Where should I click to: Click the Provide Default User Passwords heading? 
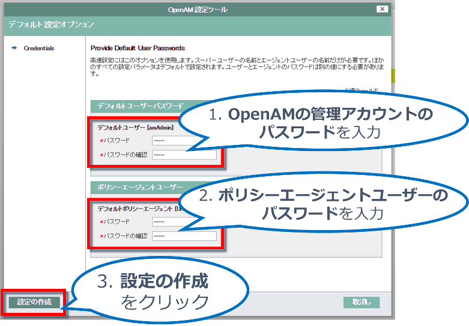coord(138,48)
